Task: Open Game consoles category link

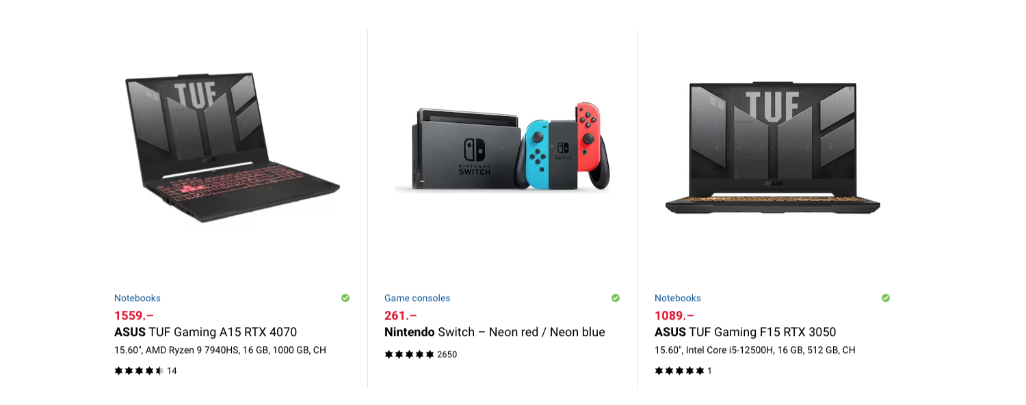Action: [x=417, y=298]
